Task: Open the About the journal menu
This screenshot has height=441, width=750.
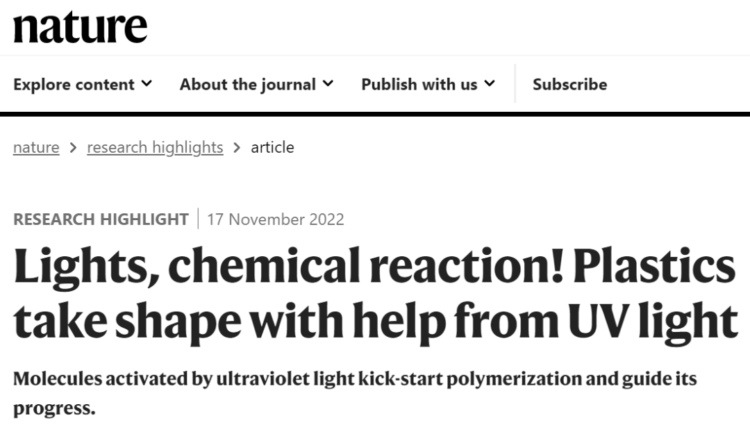Action: (256, 84)
